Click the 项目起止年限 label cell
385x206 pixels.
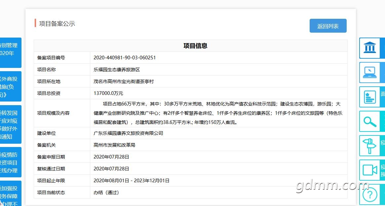point(62,181)
